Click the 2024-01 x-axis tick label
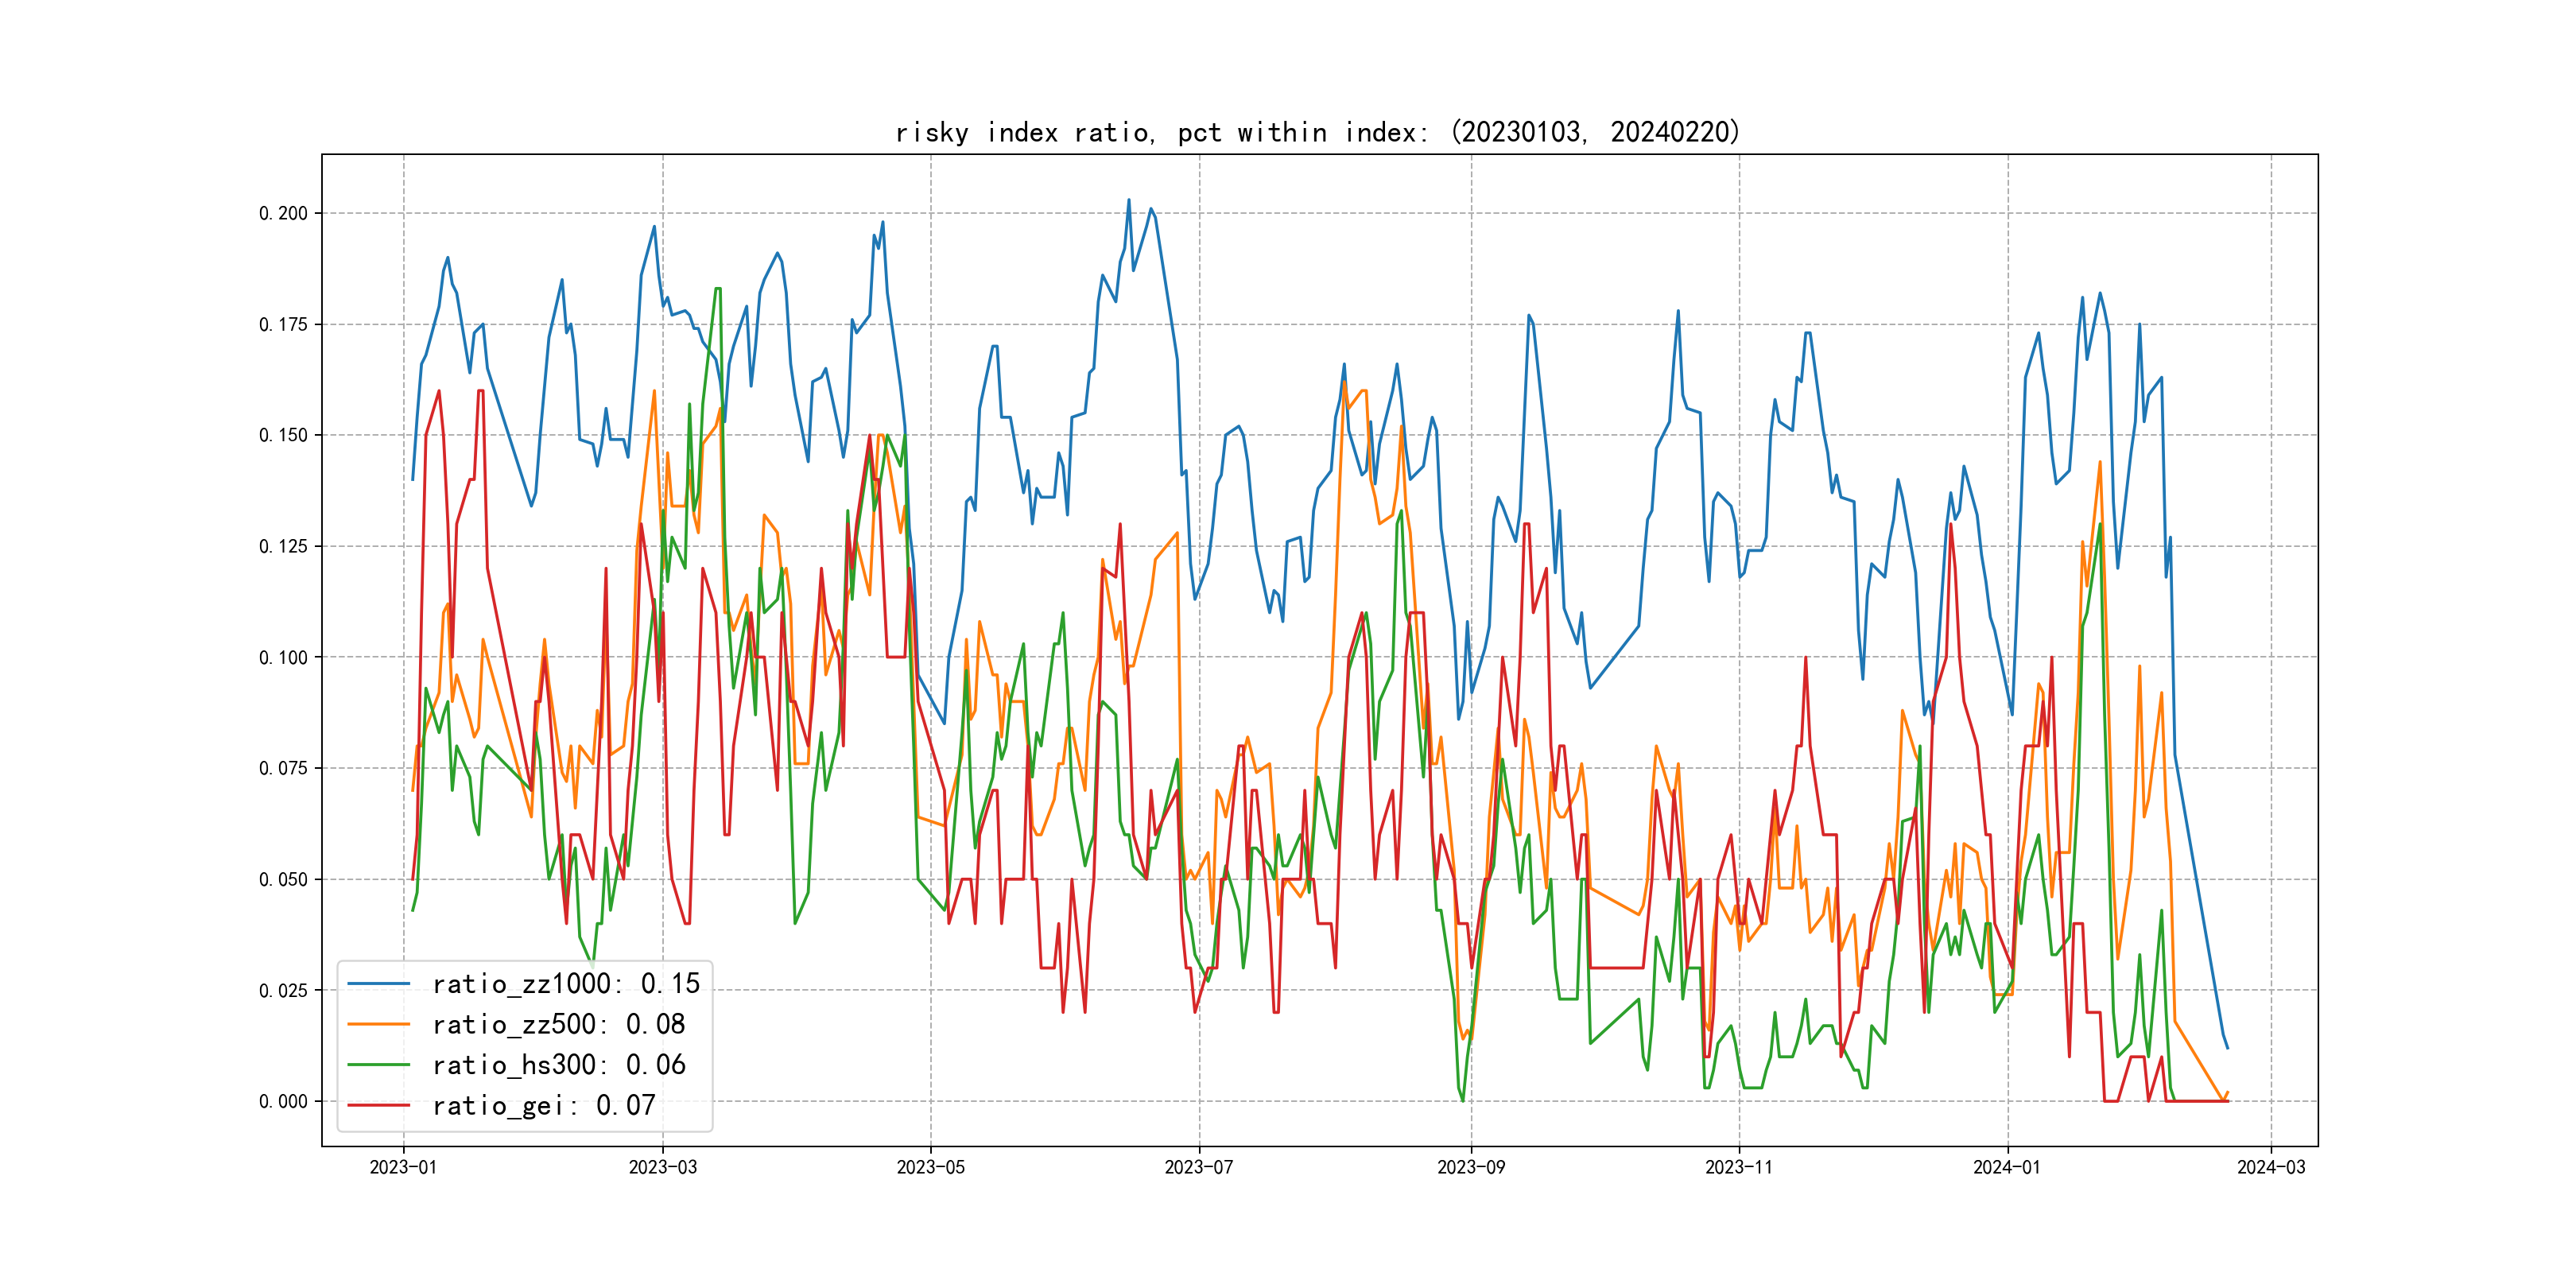The image size is (2576, 1288). [x=2007, y=1167]
